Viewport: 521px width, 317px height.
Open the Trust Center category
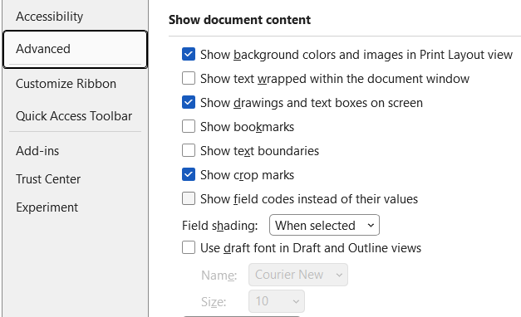[x=48, y=179]
